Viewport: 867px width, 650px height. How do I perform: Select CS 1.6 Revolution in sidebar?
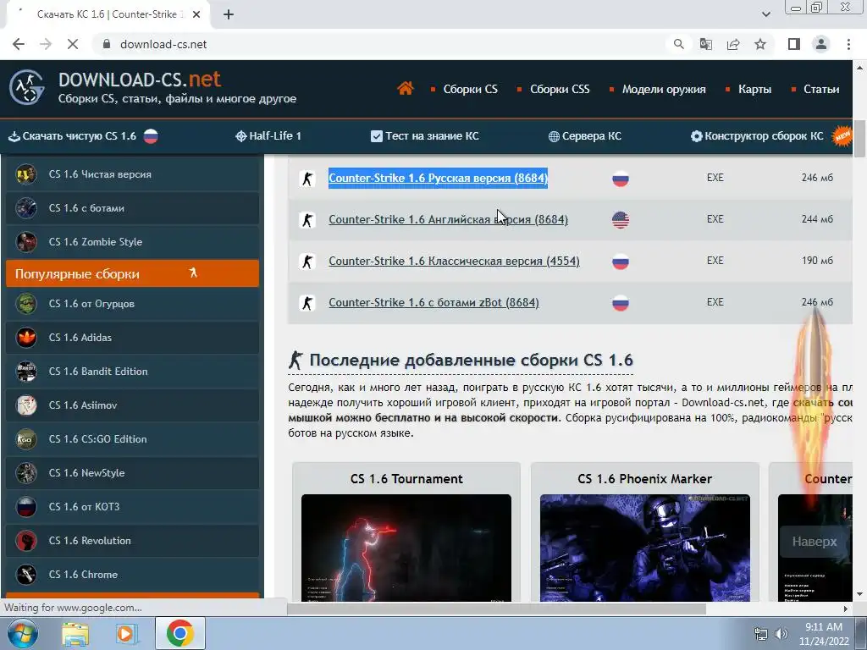coord(132,541)
